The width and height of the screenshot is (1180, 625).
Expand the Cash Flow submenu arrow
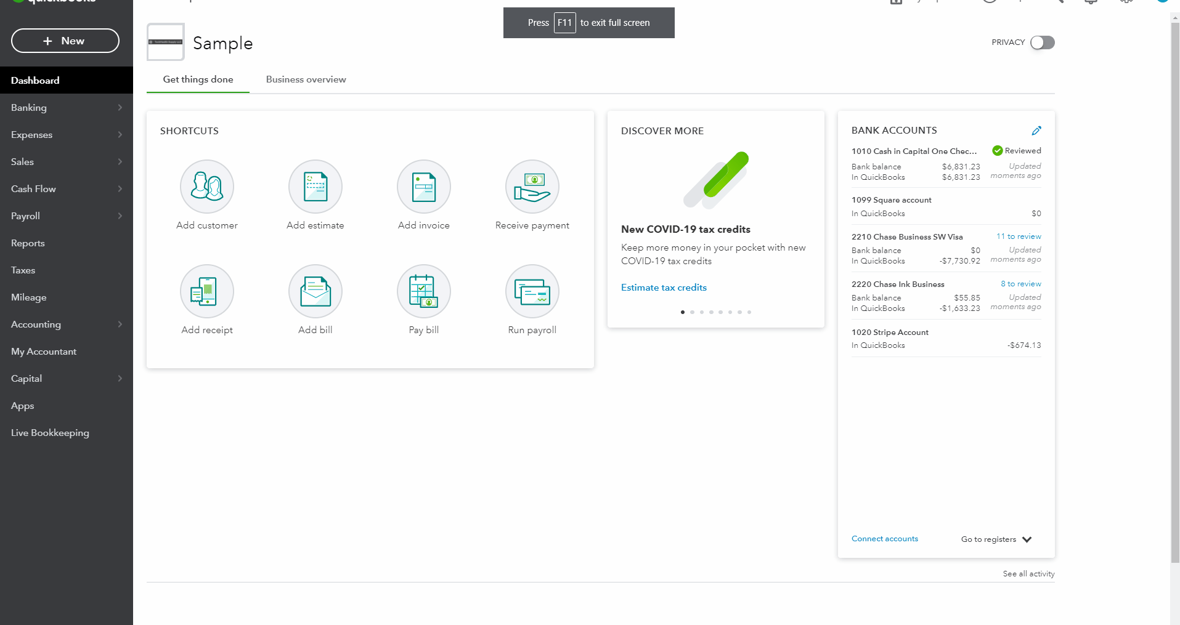click(120, 189)
